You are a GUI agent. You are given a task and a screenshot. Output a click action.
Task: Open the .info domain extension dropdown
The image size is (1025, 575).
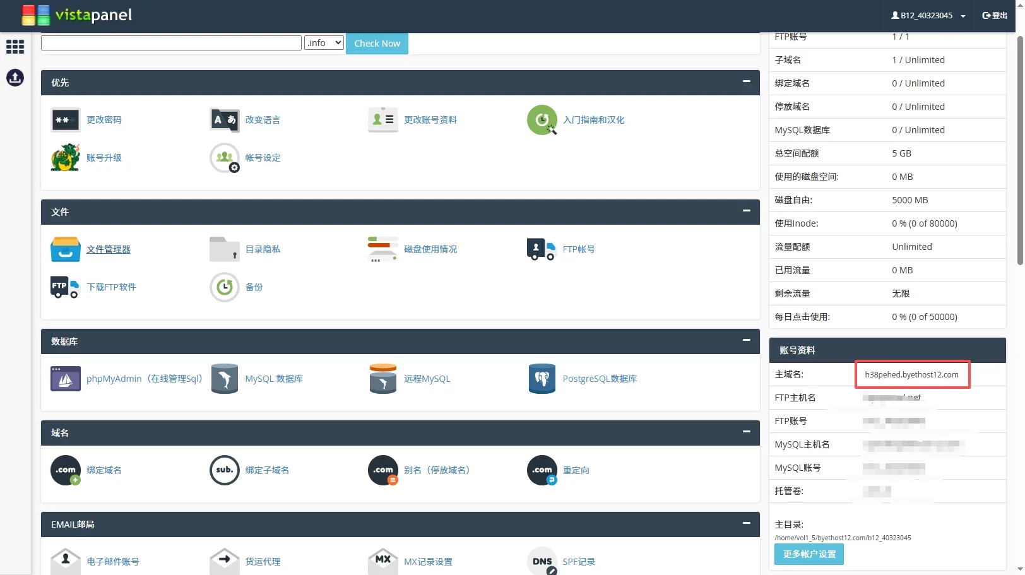324,43
